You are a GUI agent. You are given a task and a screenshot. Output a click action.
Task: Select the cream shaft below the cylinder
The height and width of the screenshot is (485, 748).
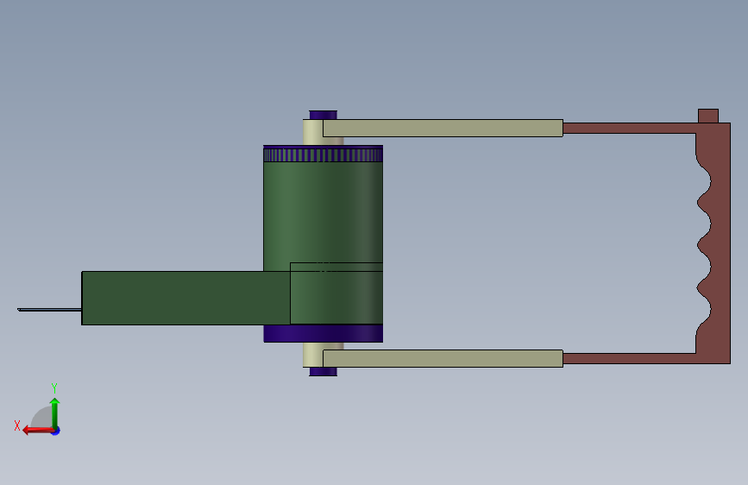(x=313, y=355)
